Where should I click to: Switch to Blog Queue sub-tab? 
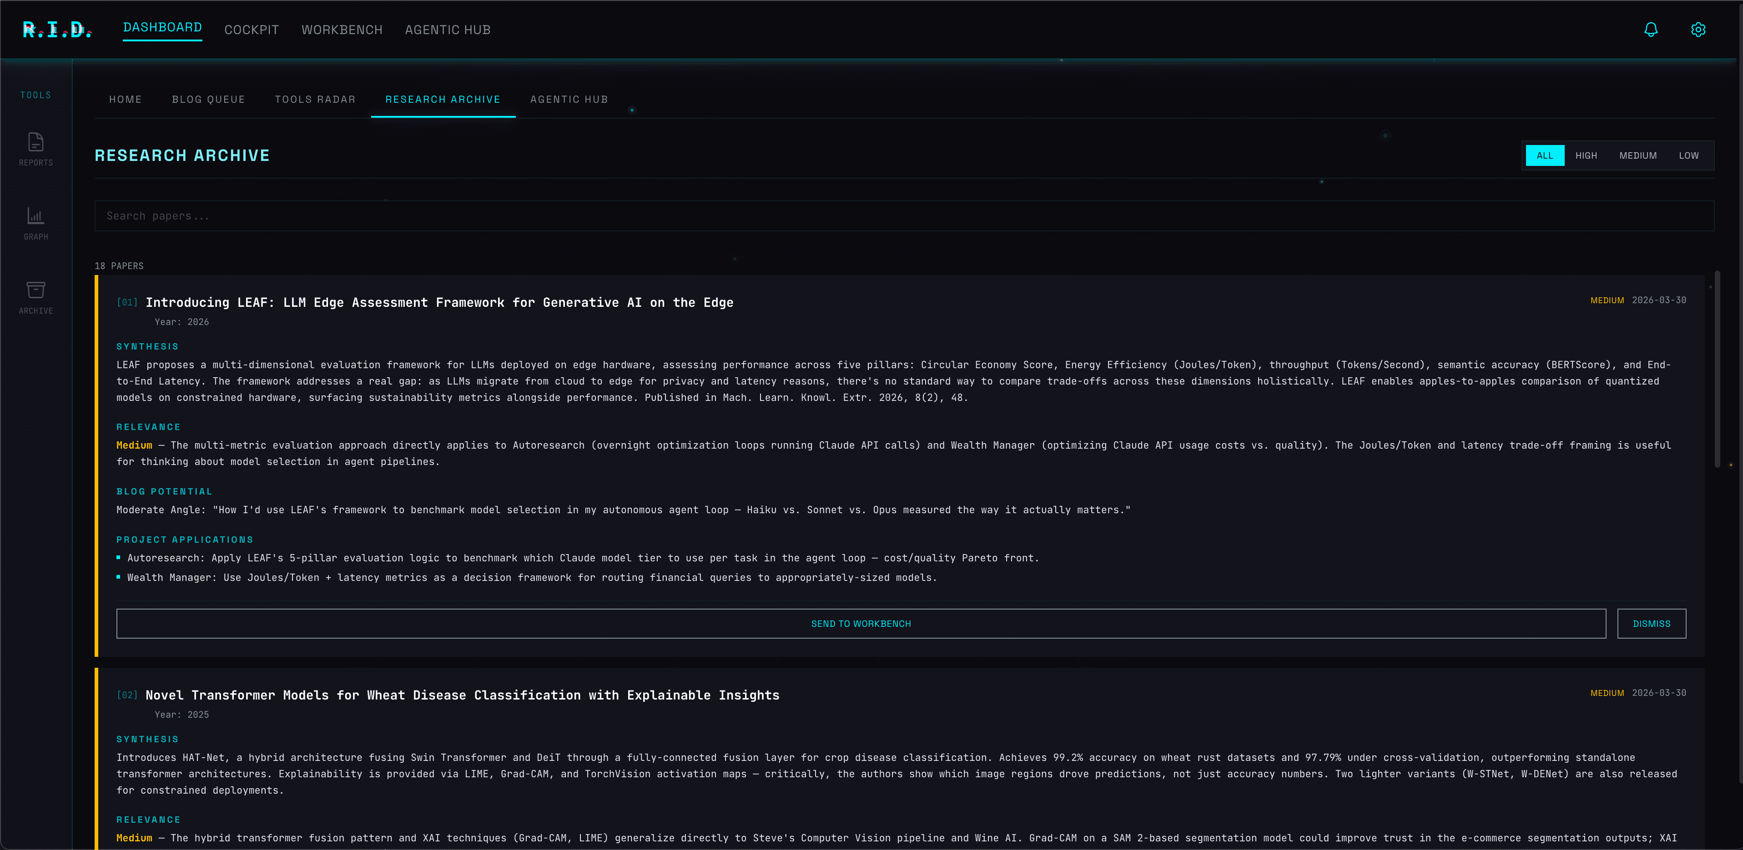(x=208, y=100)
